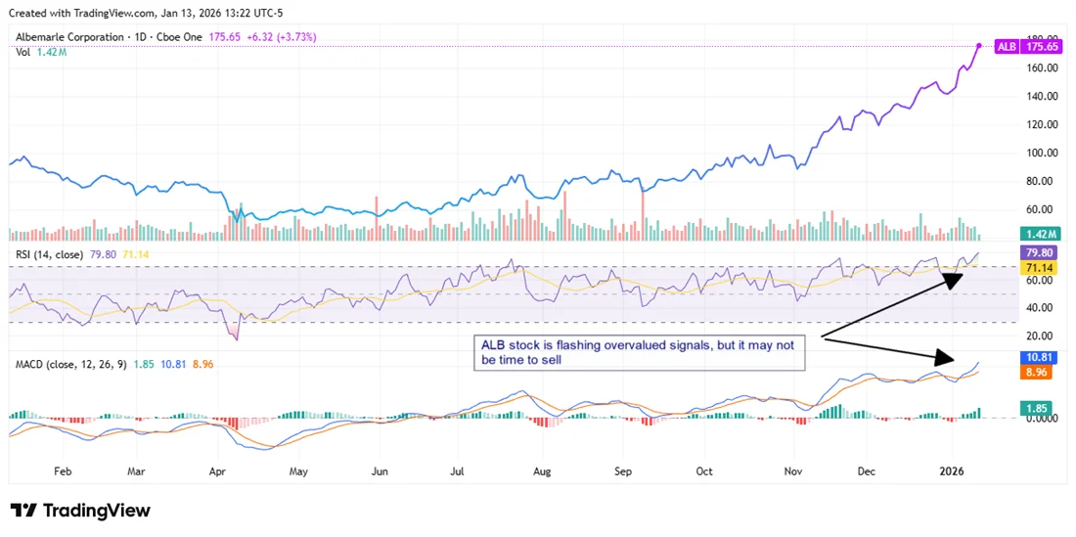Screen dimensions: 1076x537
Task: Click the yellow 71.14 RSI average badge
Action: click(x=1039, y=267)
